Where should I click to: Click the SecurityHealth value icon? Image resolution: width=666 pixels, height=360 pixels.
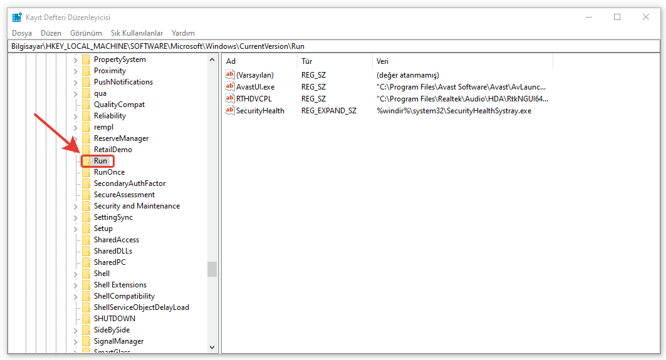[x=229, y=111]
